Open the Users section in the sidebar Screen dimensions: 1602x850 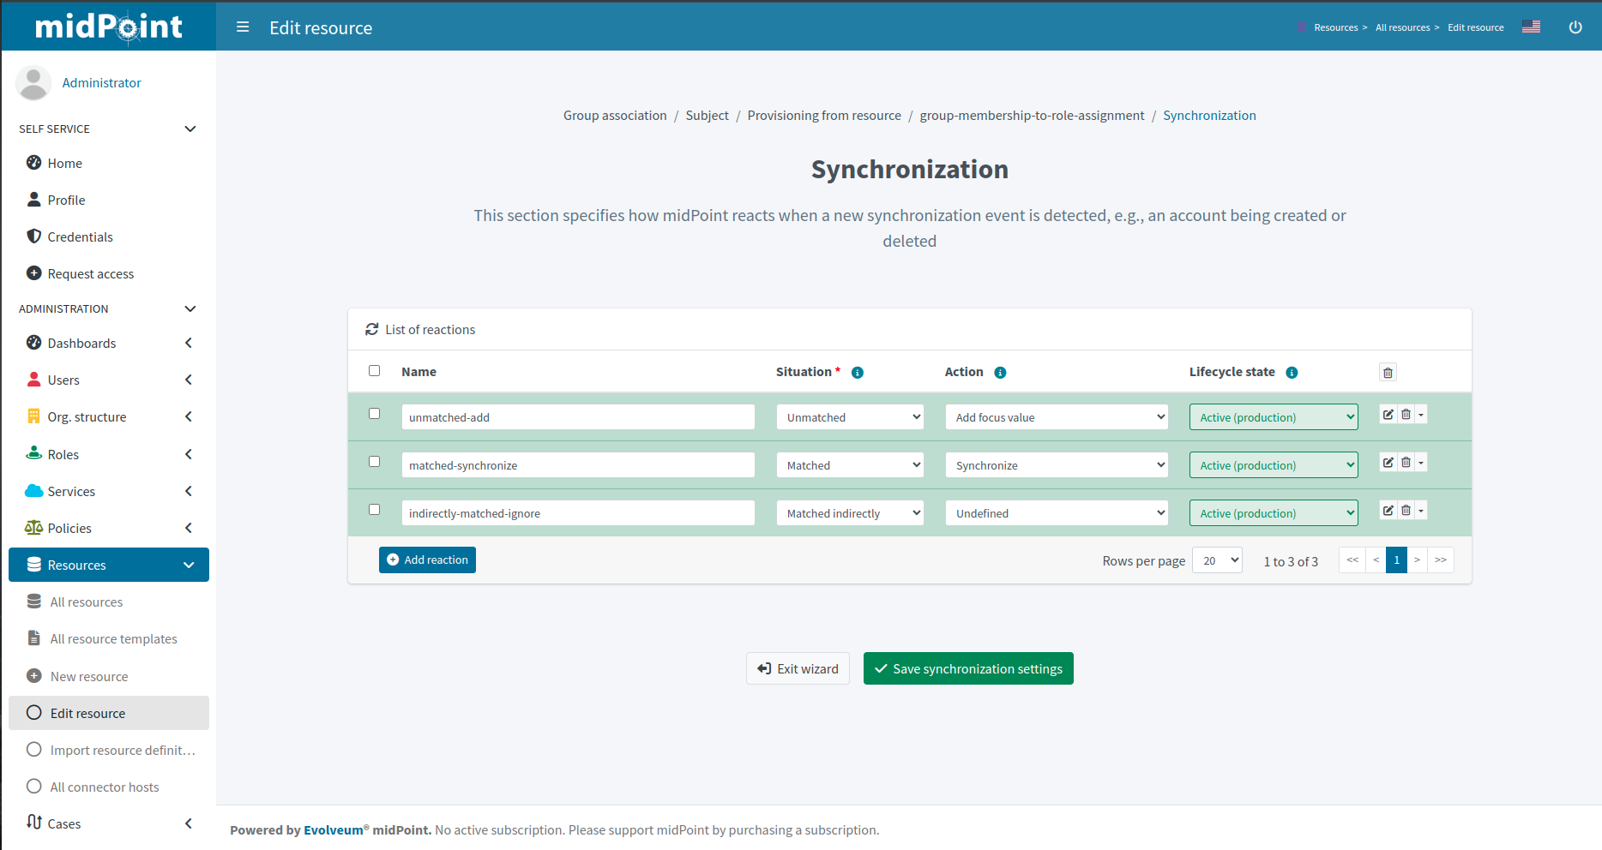pos(63,380)
